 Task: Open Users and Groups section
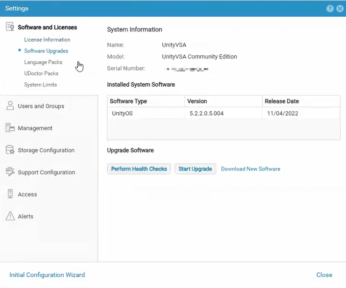pyautogui.click(x=41, y=106)
